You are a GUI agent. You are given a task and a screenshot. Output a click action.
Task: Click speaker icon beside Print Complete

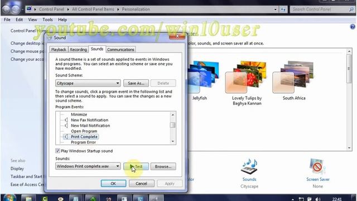(x=66, y=137)
